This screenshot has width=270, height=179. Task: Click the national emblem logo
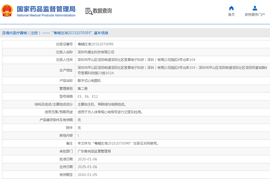(7, 10)
